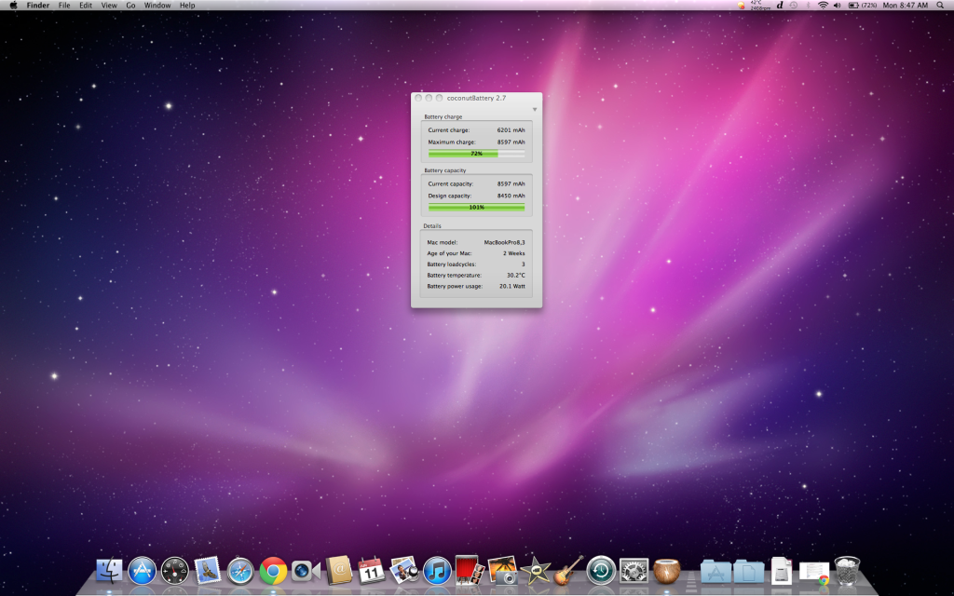This screenshot has height=596, width=954.
Task: Zoom the coconutBattery window
Action: (440, 98)
